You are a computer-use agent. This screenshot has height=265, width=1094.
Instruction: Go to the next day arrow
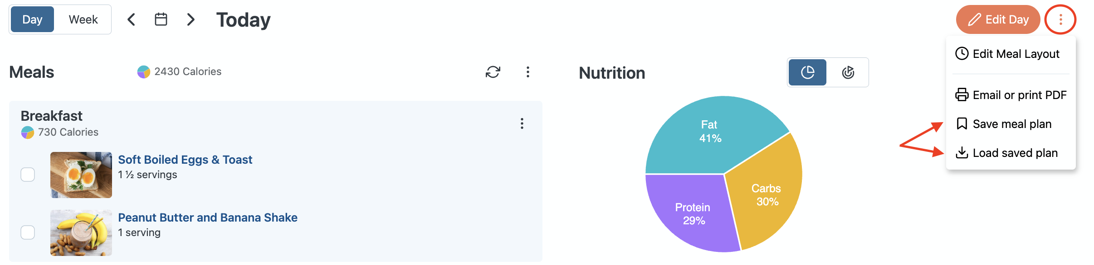[x=191, y=19]
